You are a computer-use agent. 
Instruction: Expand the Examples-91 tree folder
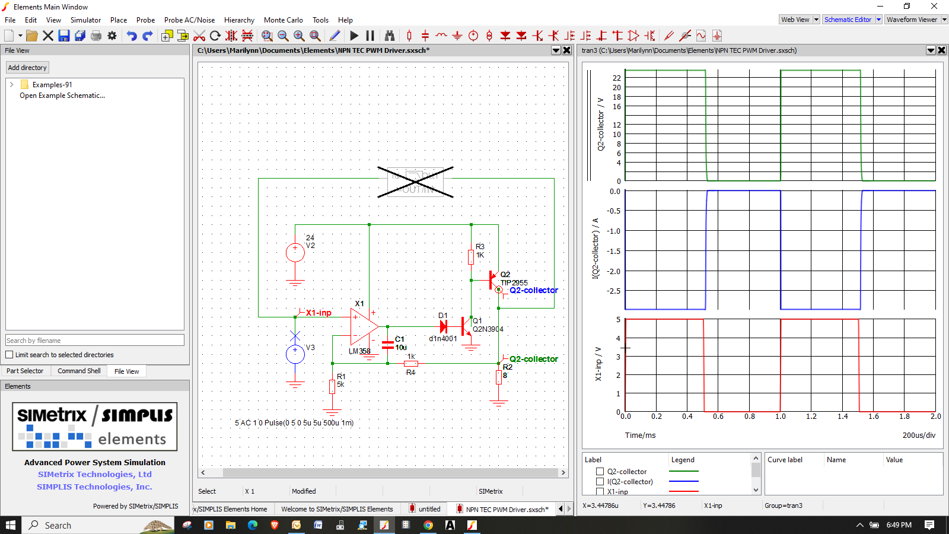[x=11, y=85]
